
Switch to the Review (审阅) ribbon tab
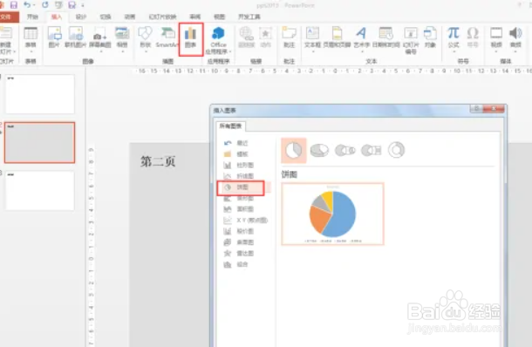click(x=194, y=17)
